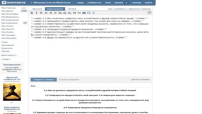Insert a quote block
Image resolution: width=202 pixels, height=114 pixels.
point(74,13)
